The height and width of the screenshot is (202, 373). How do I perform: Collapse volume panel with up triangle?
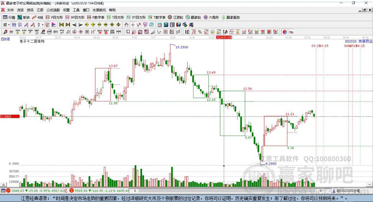click(x=3, y=184)
